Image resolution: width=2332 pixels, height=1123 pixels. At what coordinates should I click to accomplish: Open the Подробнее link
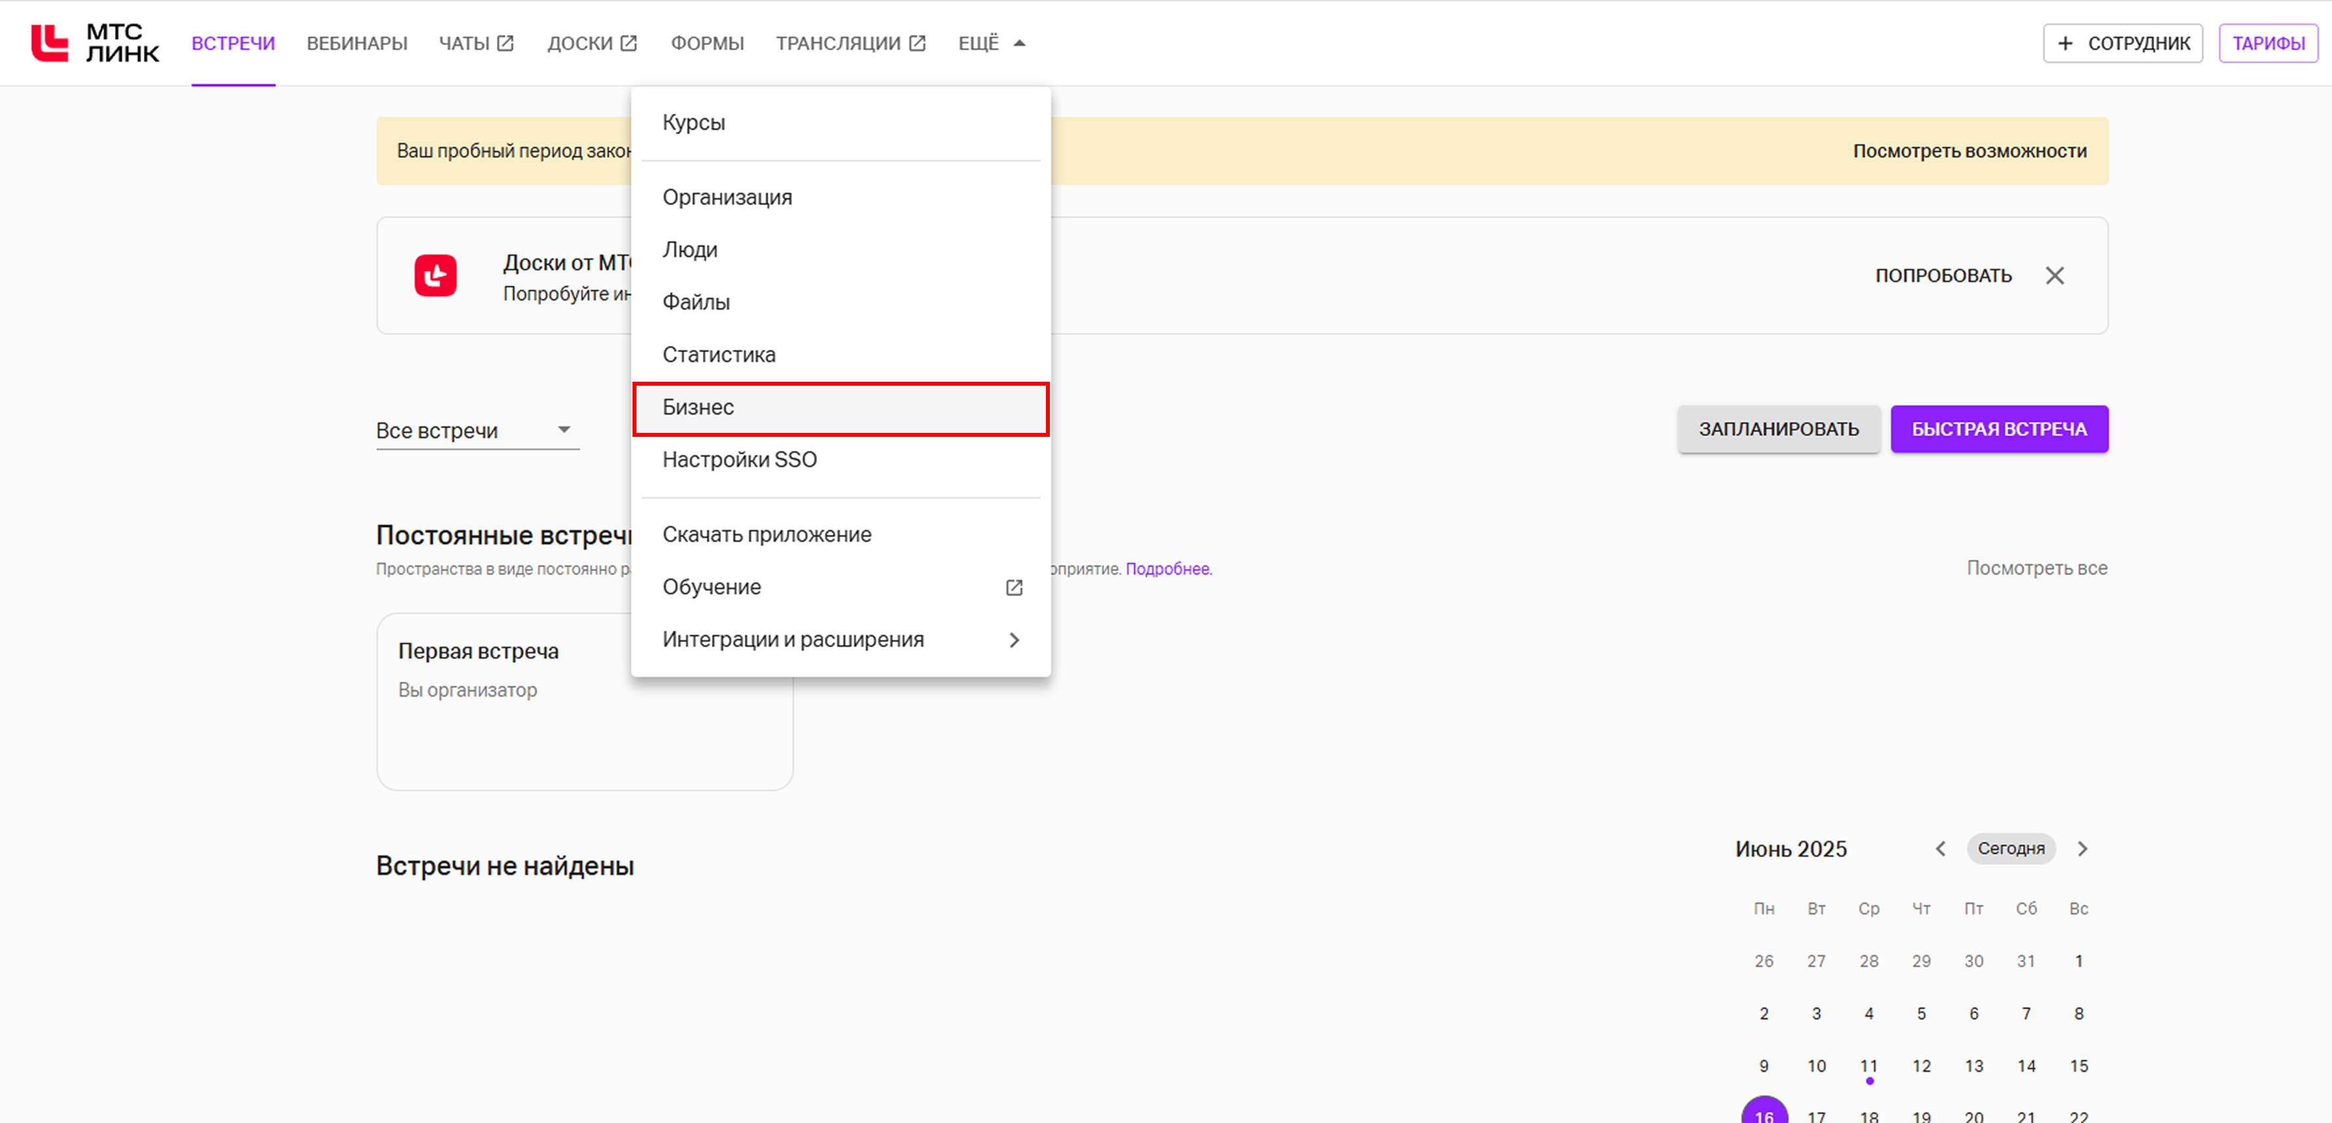[x=1167, y=568]
